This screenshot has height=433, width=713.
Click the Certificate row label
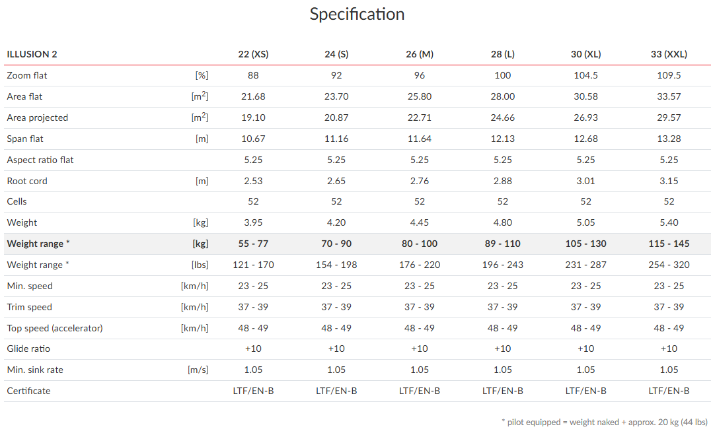28,391
